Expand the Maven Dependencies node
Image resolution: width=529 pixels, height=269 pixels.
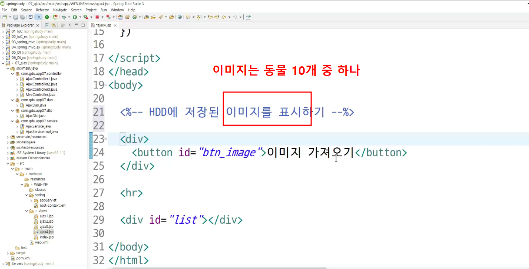coord(8,158)
